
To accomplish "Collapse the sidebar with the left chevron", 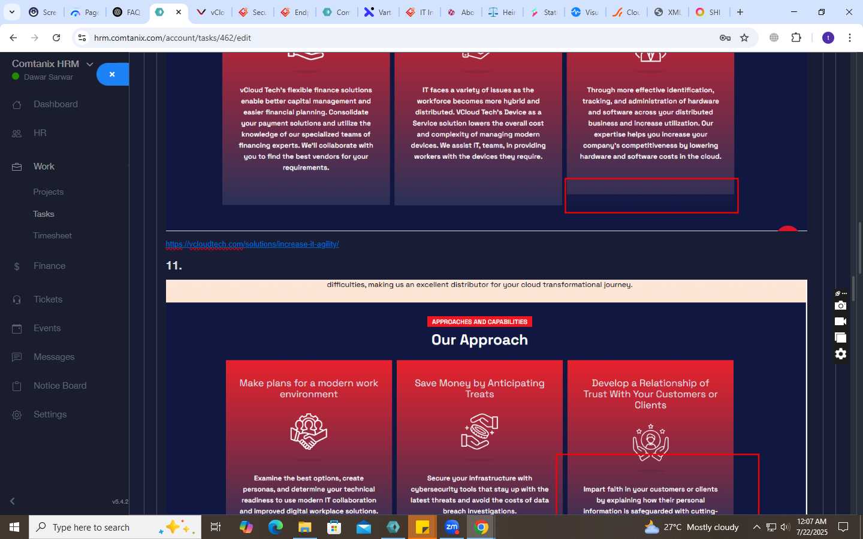I will [13, 501].
